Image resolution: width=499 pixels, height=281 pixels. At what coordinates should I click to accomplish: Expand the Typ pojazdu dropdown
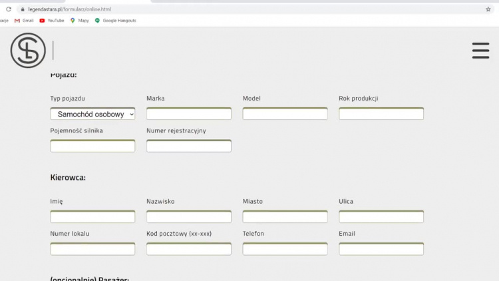[92, 114]
